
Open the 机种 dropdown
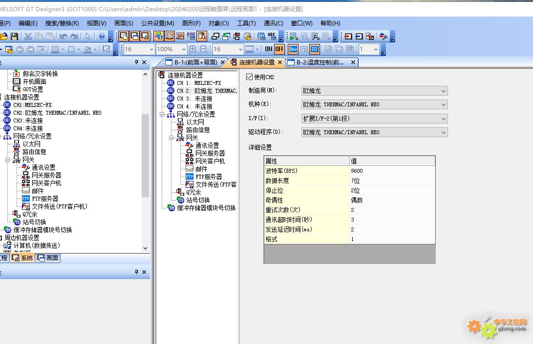click(x=374, y=104)
